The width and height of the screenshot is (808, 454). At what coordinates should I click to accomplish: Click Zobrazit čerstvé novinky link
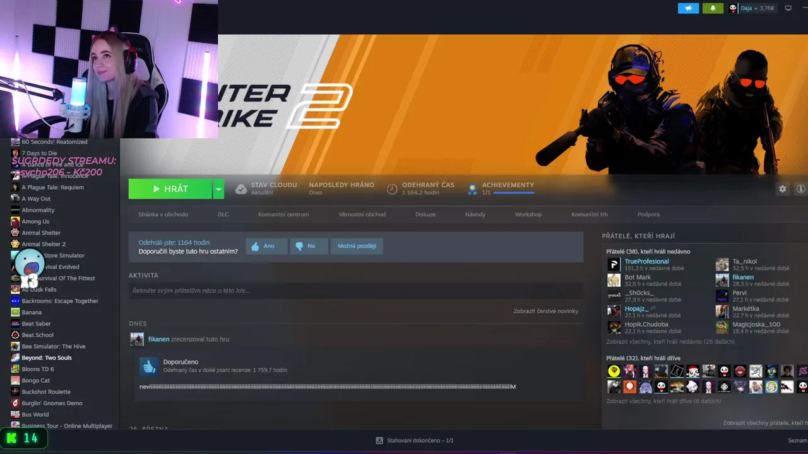pos(545,311)
